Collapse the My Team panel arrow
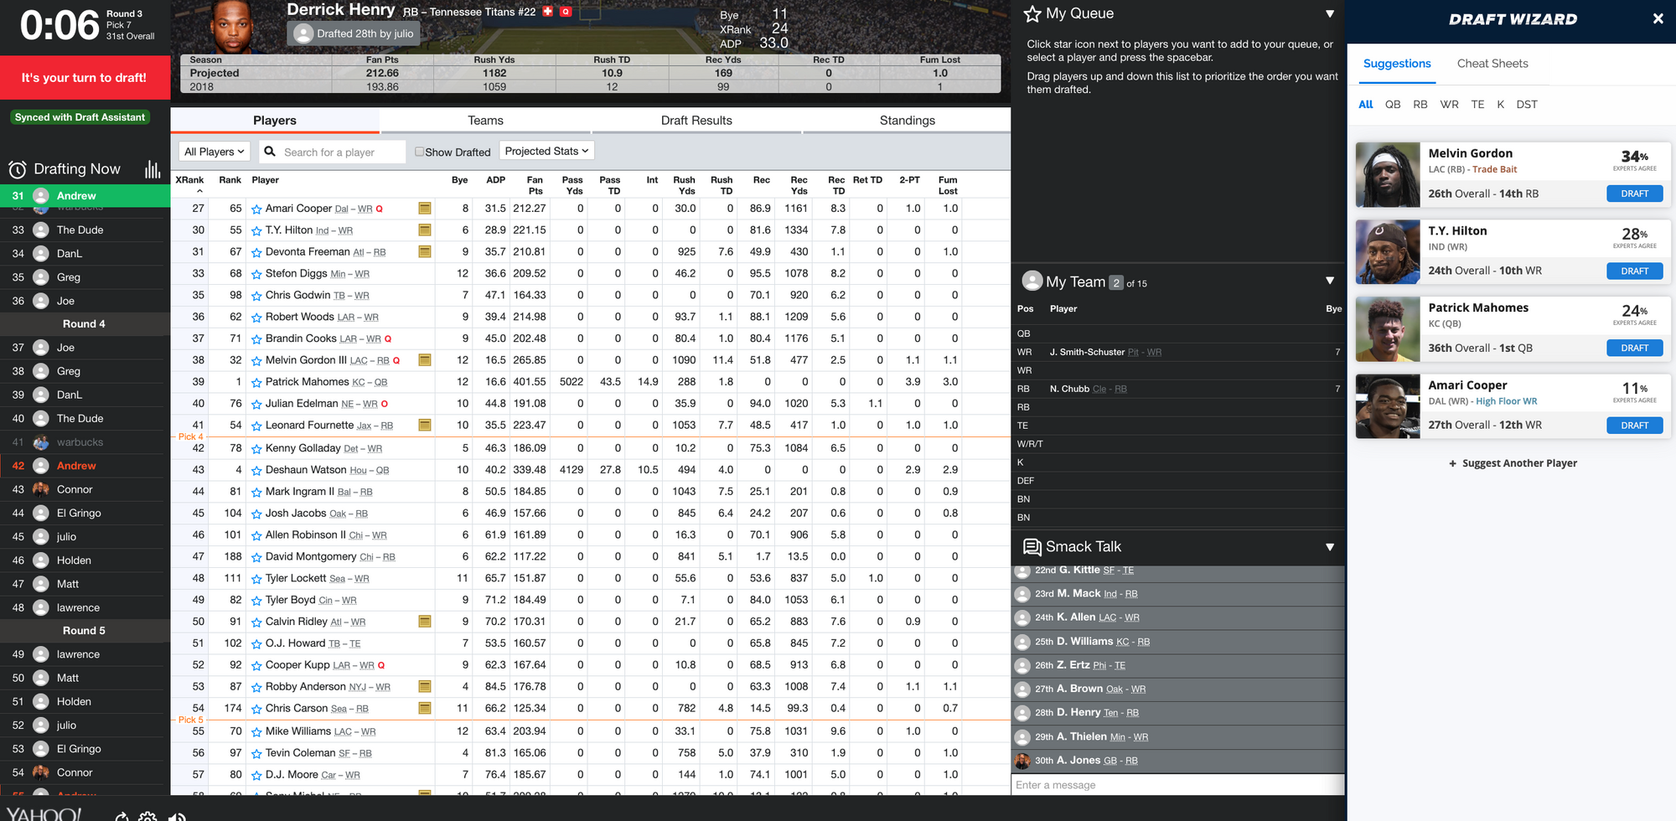Viewport: 1676px width, 821px height. click(1330, 281)
